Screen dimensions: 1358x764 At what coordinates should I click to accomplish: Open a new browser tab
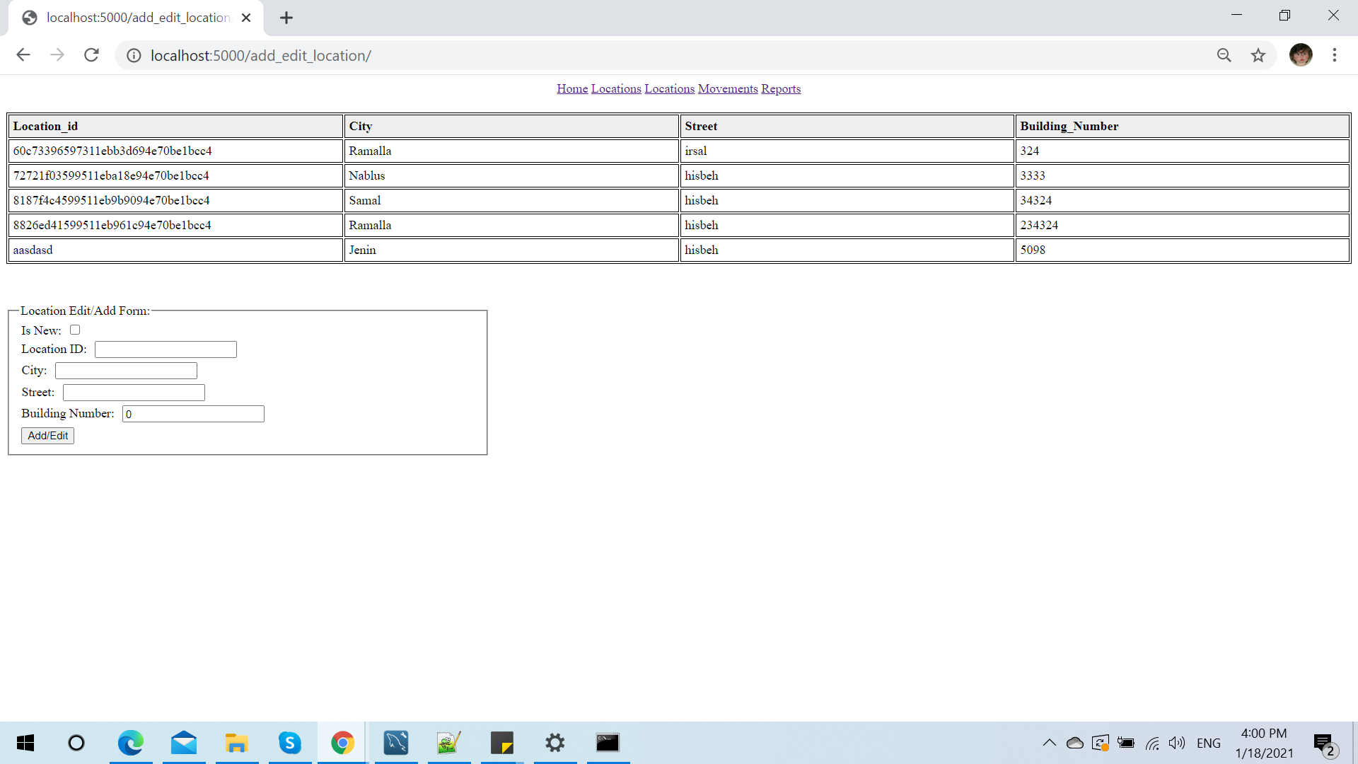286,18
